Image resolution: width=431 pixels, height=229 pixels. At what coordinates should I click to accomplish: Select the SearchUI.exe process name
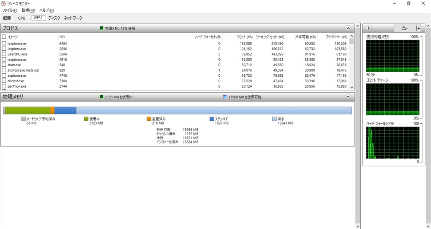click(x=18, y=54)
